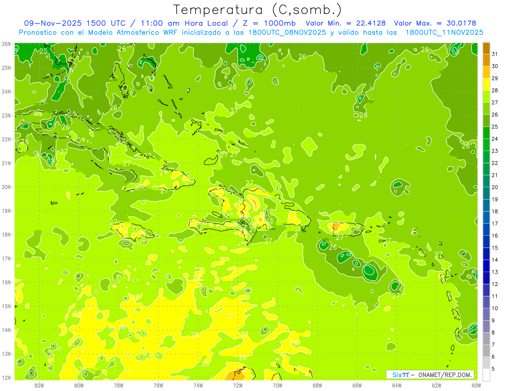The width and height of the screenshot is (506, 391).
Task: Click the "21N" latitude axis label
Action: coord(6,163)
